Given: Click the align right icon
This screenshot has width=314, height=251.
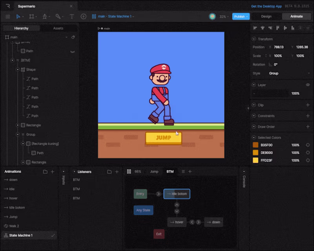Looking at the screenshot, I should [x=270, y=28].
